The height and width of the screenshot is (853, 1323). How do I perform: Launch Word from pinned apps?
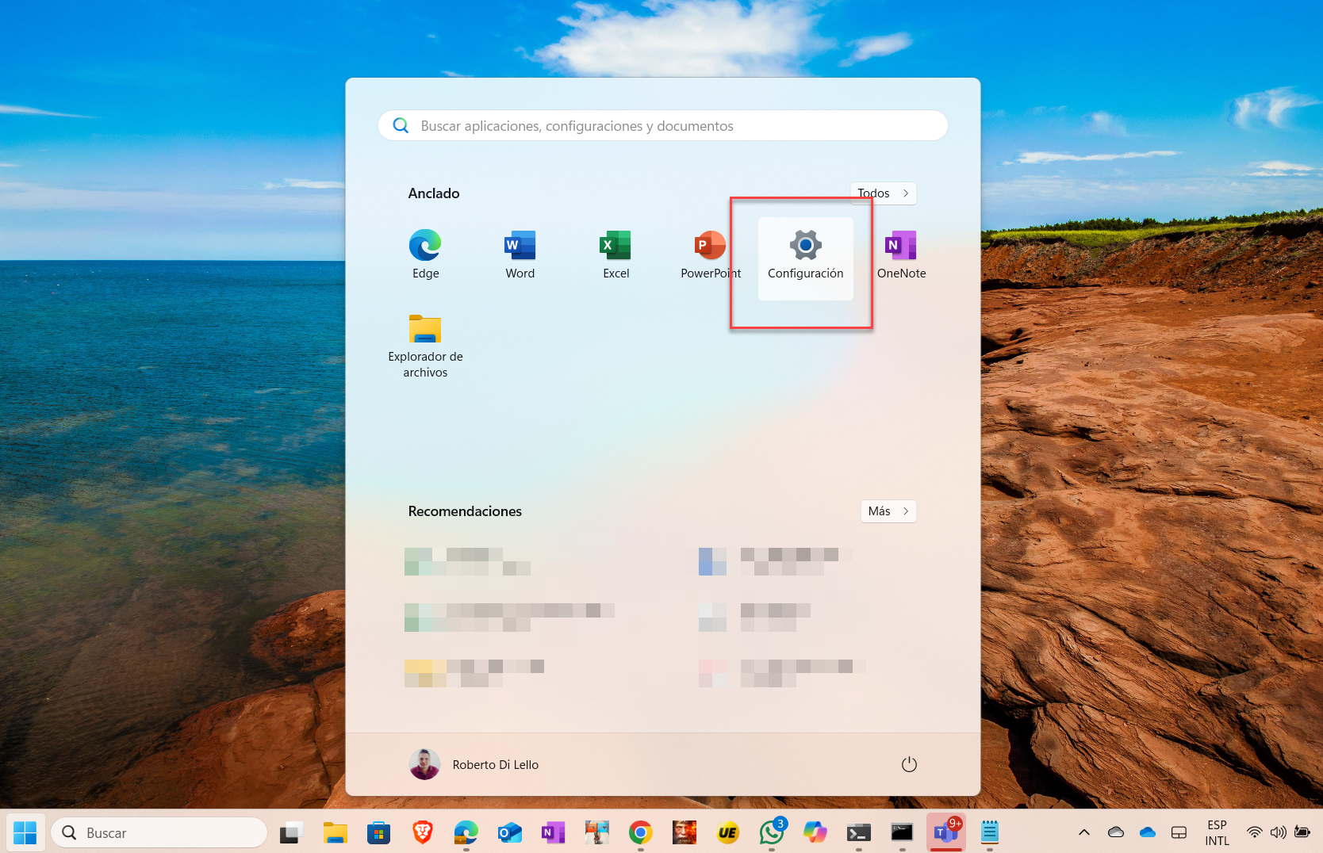[x=520, y=254]
